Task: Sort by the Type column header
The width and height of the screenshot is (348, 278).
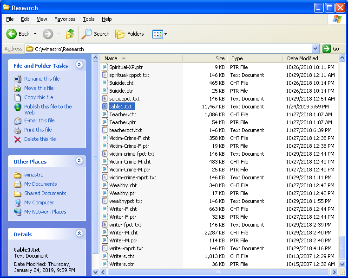Action: (x=255, y=58)
